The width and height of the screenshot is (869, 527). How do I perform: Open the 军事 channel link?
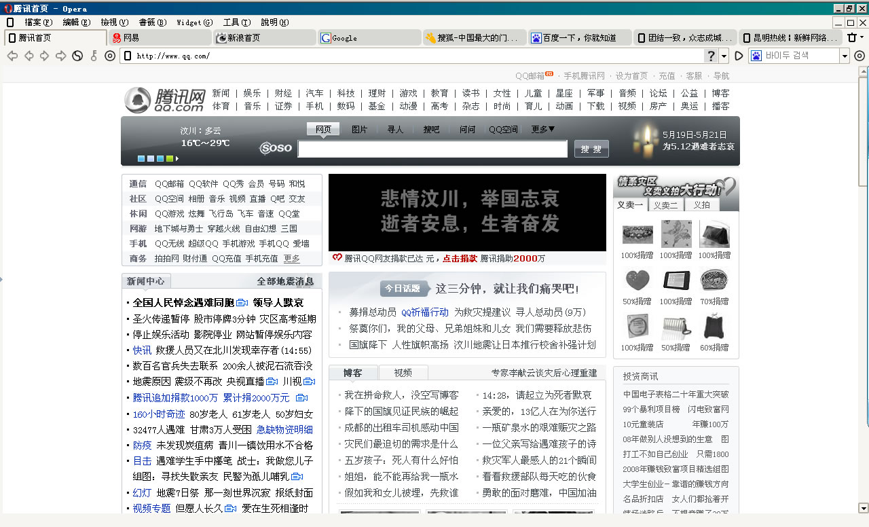point(596,93)
